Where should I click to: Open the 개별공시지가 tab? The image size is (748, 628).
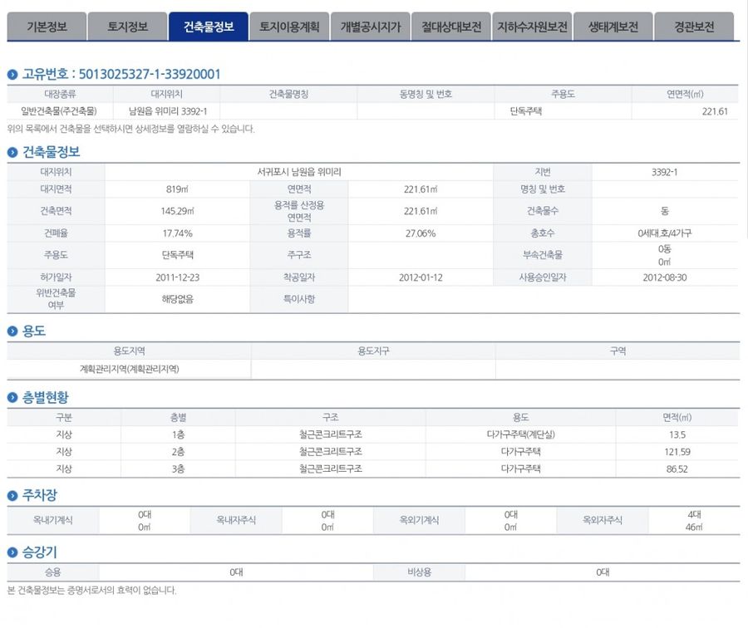pos(370,27)
